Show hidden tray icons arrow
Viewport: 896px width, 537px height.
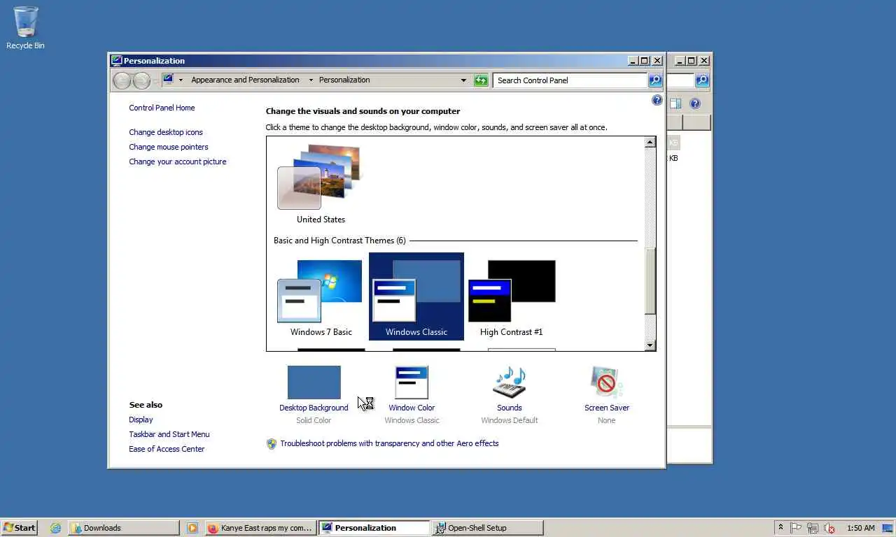click(780, 528)
